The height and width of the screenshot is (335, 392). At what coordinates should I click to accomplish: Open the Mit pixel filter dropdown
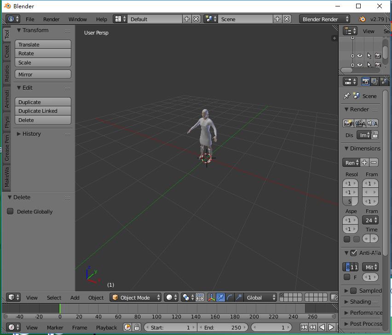click(370, 267)
